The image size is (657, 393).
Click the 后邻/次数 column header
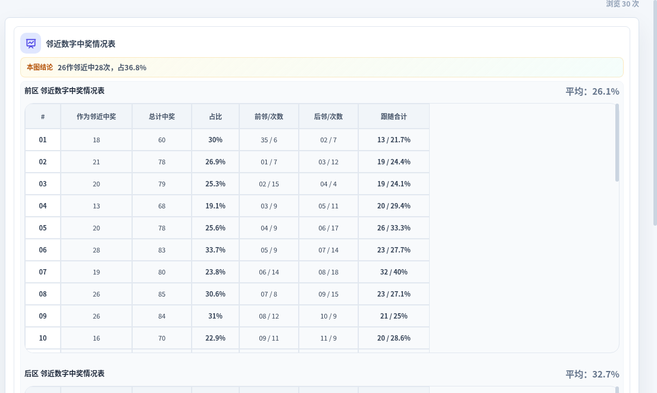[328, 117]
